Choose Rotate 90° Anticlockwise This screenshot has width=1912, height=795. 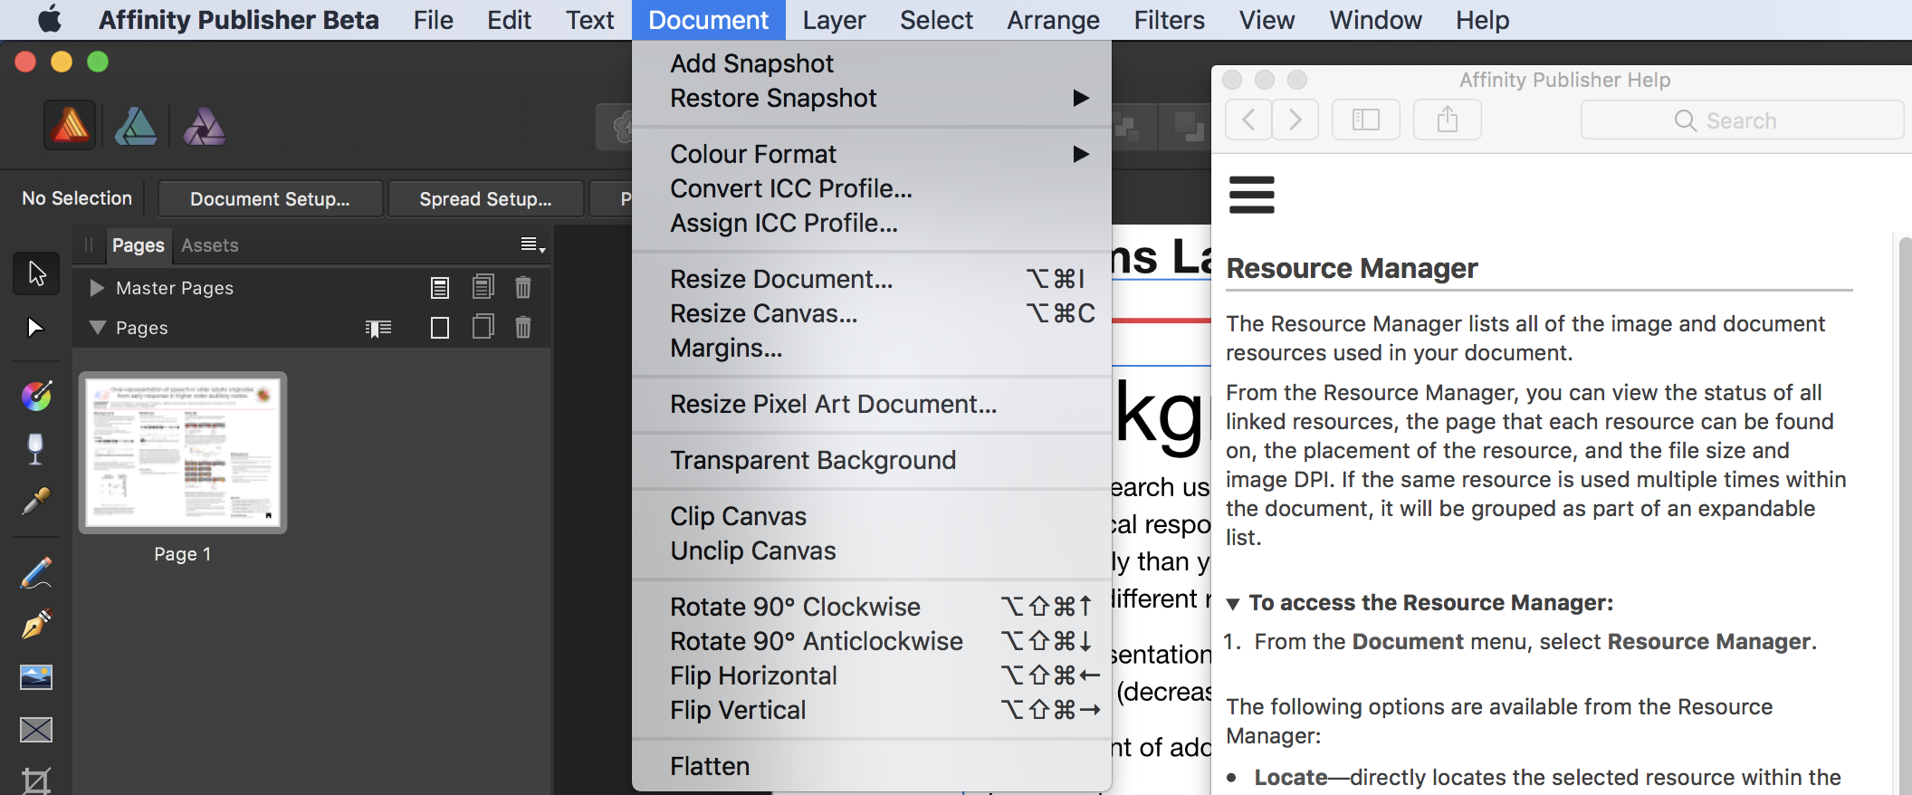point(872,641)
